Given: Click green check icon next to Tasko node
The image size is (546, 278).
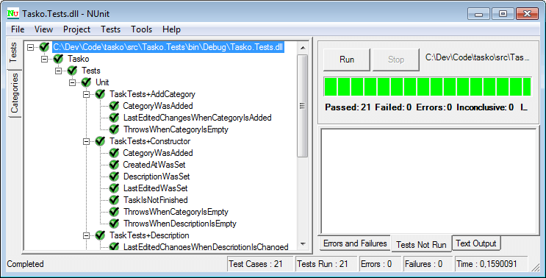Looking at the screenshot, I should 58,59.
